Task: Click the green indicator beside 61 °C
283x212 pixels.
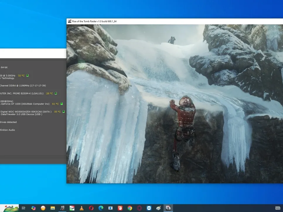Action: (62, 104)
